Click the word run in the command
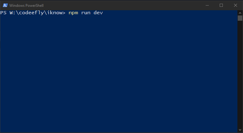The height and width of the screenshot is (133, 243). pyautogui.click(x=86, y=13)
